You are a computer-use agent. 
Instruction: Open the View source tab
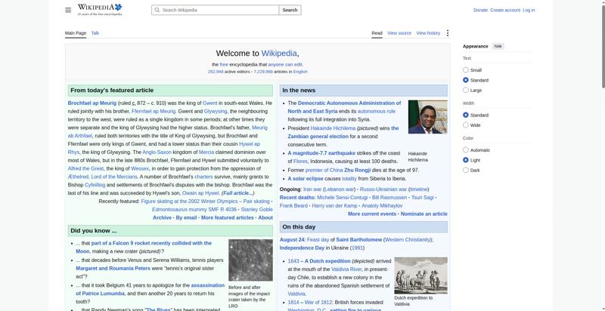[399, 33]
